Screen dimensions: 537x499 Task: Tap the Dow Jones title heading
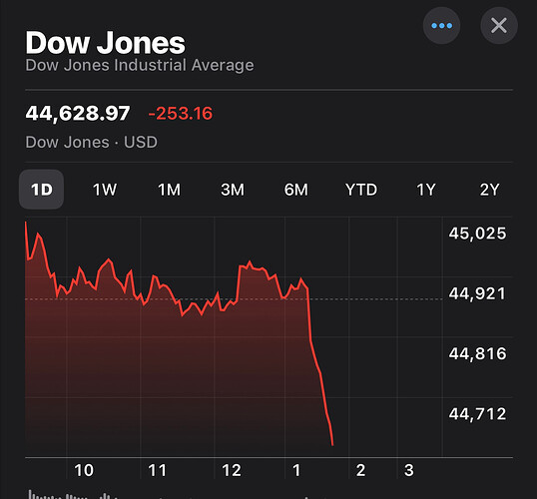[105, 43]
